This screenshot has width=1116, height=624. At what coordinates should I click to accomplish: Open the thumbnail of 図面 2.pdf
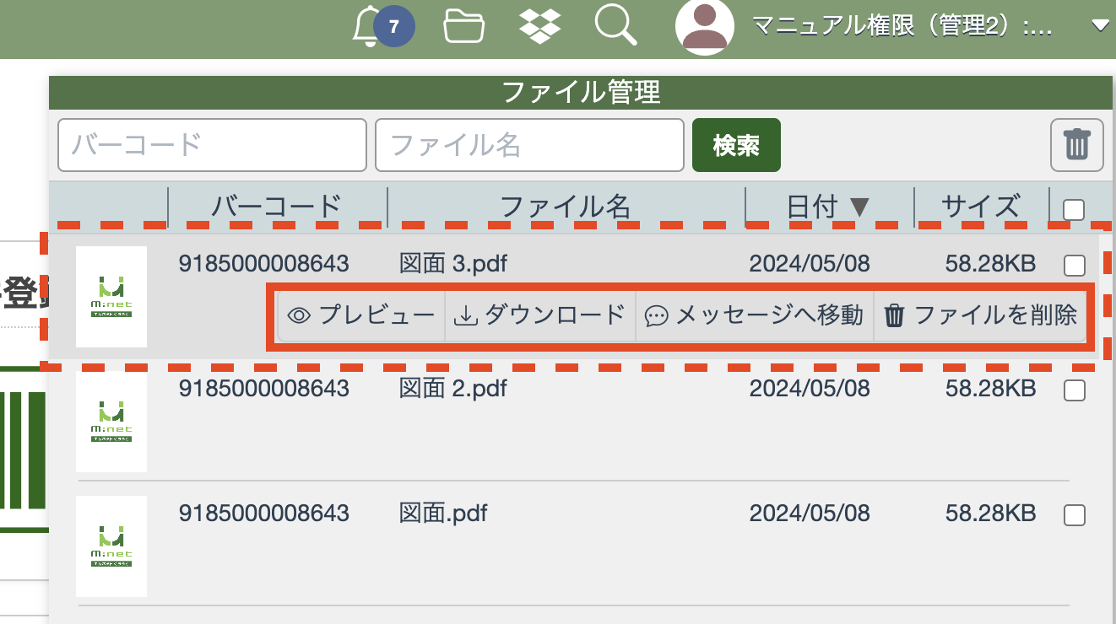coord(111,421)
